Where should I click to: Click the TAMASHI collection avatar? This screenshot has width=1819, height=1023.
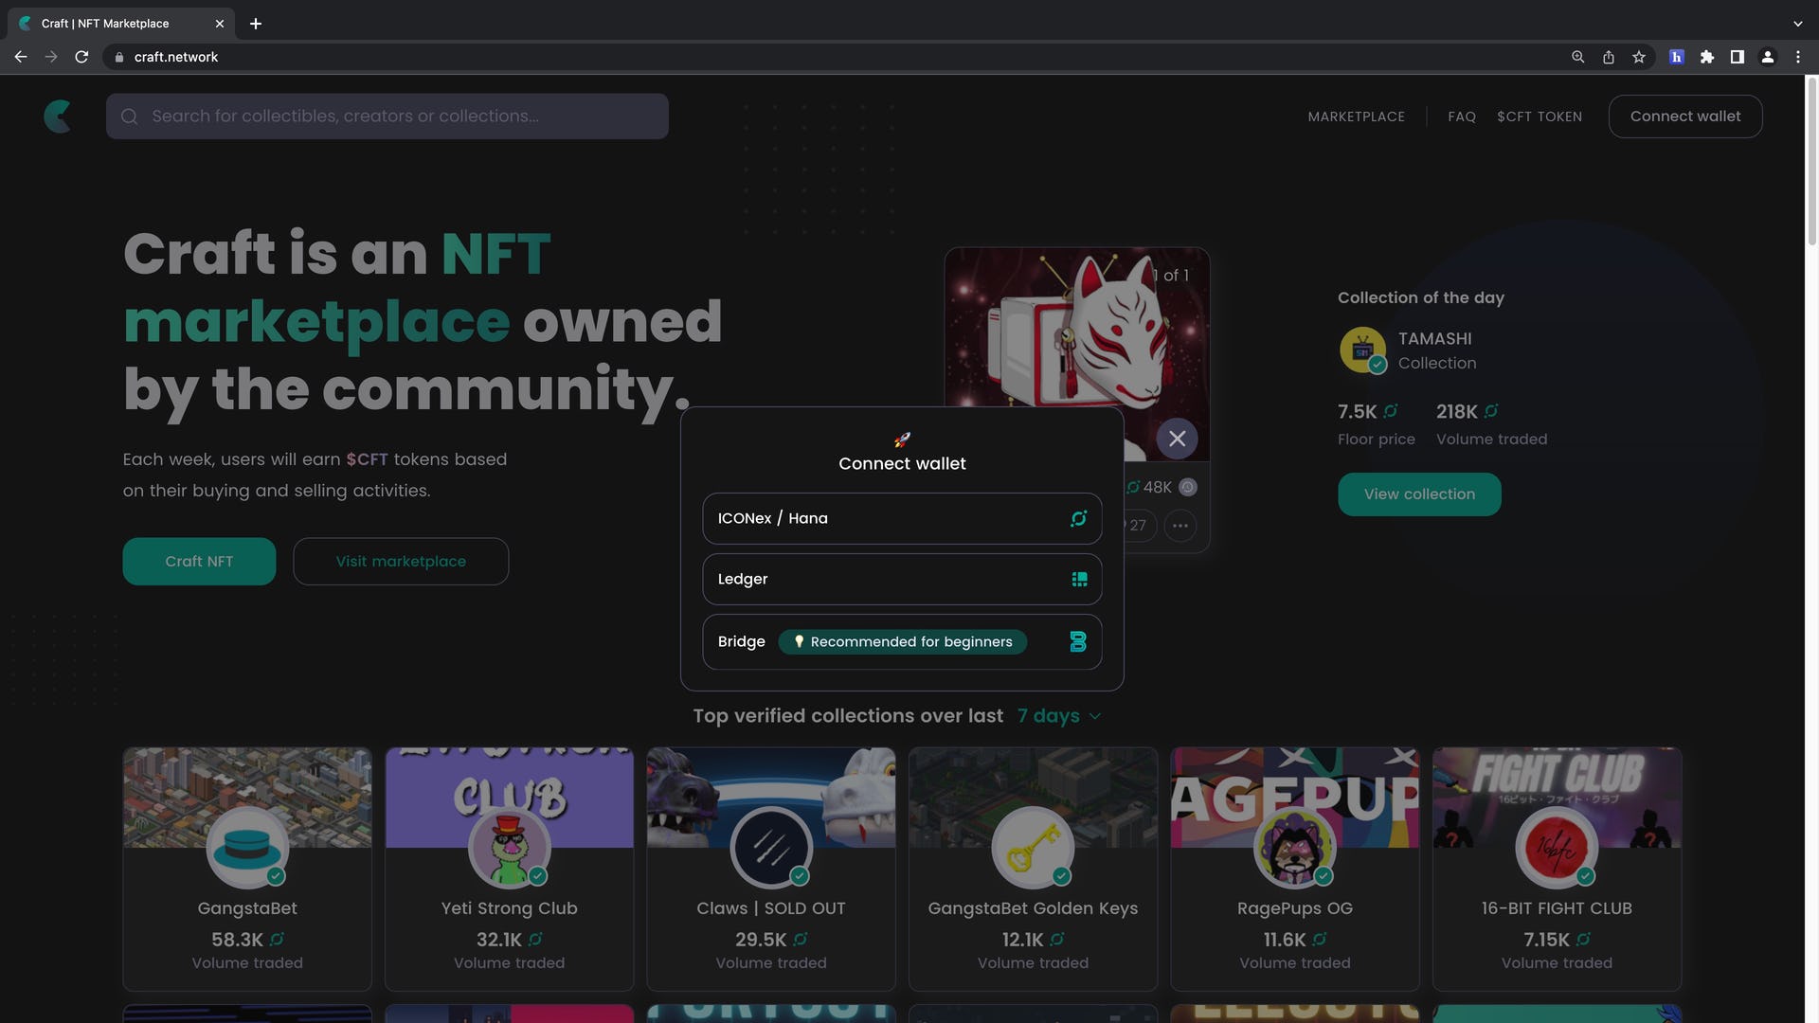click(1363, 350)
